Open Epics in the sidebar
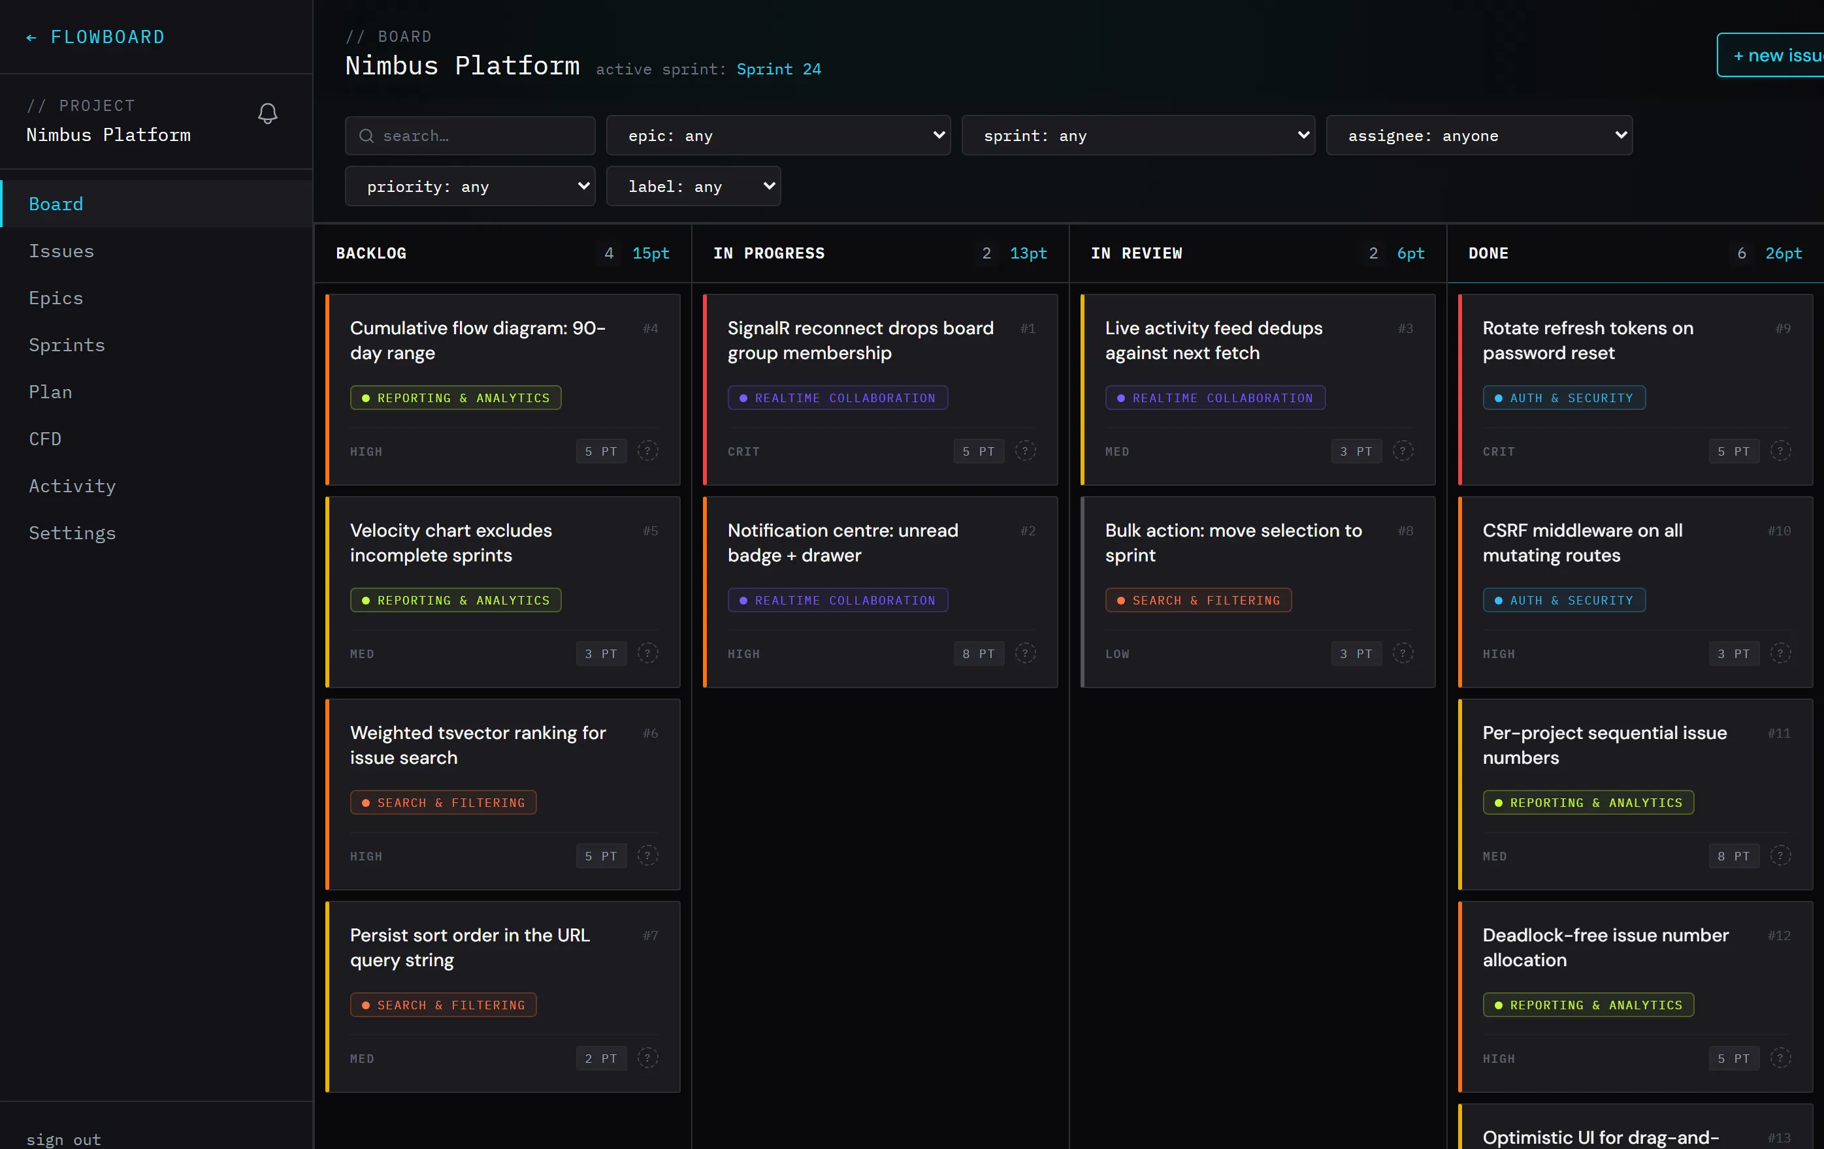The height and width of the screenshot is (1149, 1824). tap(157, 298)
